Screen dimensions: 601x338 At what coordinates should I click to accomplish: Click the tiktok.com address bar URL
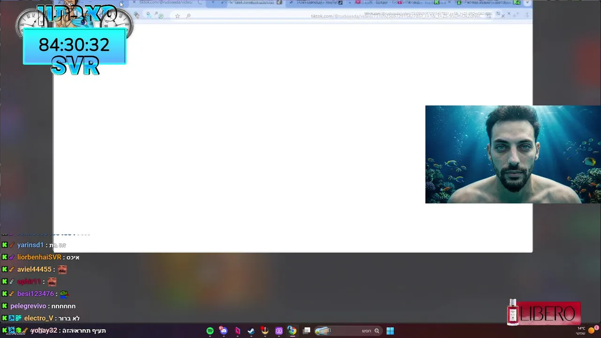click(x=395, y=16)
